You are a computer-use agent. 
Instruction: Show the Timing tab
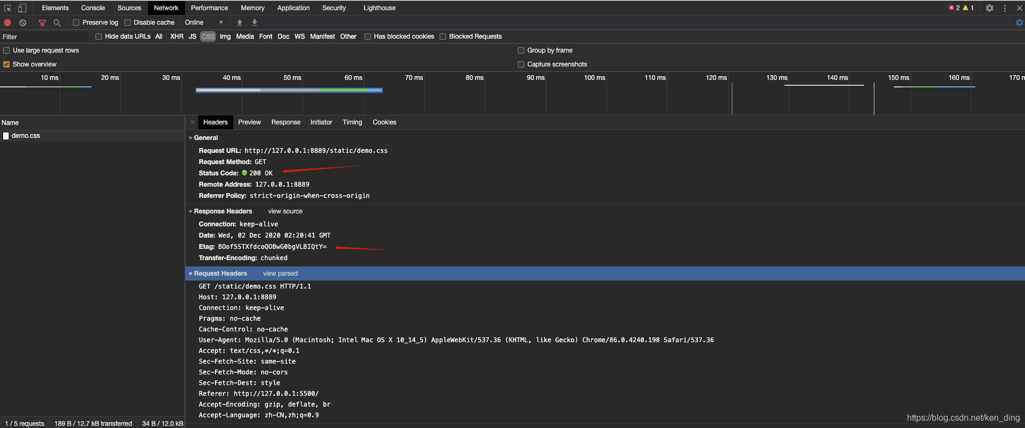(352, 122)
